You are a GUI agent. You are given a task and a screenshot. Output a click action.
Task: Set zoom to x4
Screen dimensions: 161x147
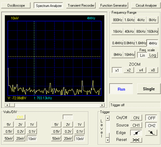point(141,70)
